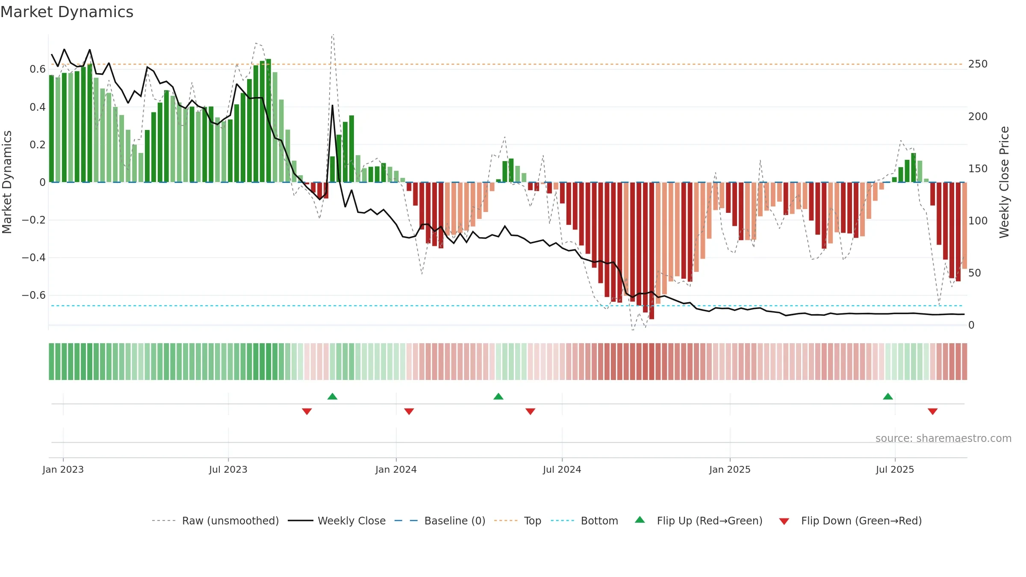The image size is (1026, 577).
Task: Click the 0.2 tick on the left axis
Action: (x=38, y=144)
